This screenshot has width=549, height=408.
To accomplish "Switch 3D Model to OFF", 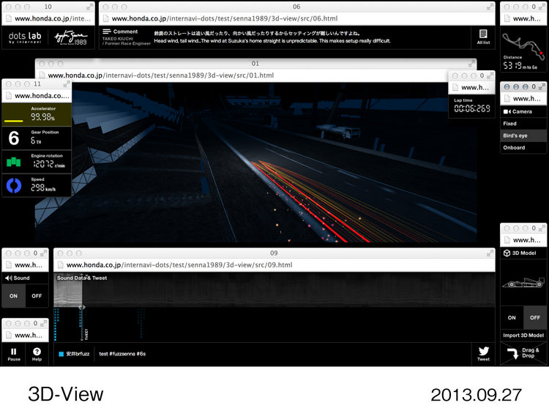I will (x=535, y=317).
